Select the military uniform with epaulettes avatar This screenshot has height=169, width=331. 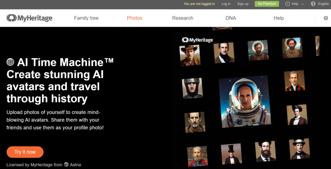(x=294, y=81)
